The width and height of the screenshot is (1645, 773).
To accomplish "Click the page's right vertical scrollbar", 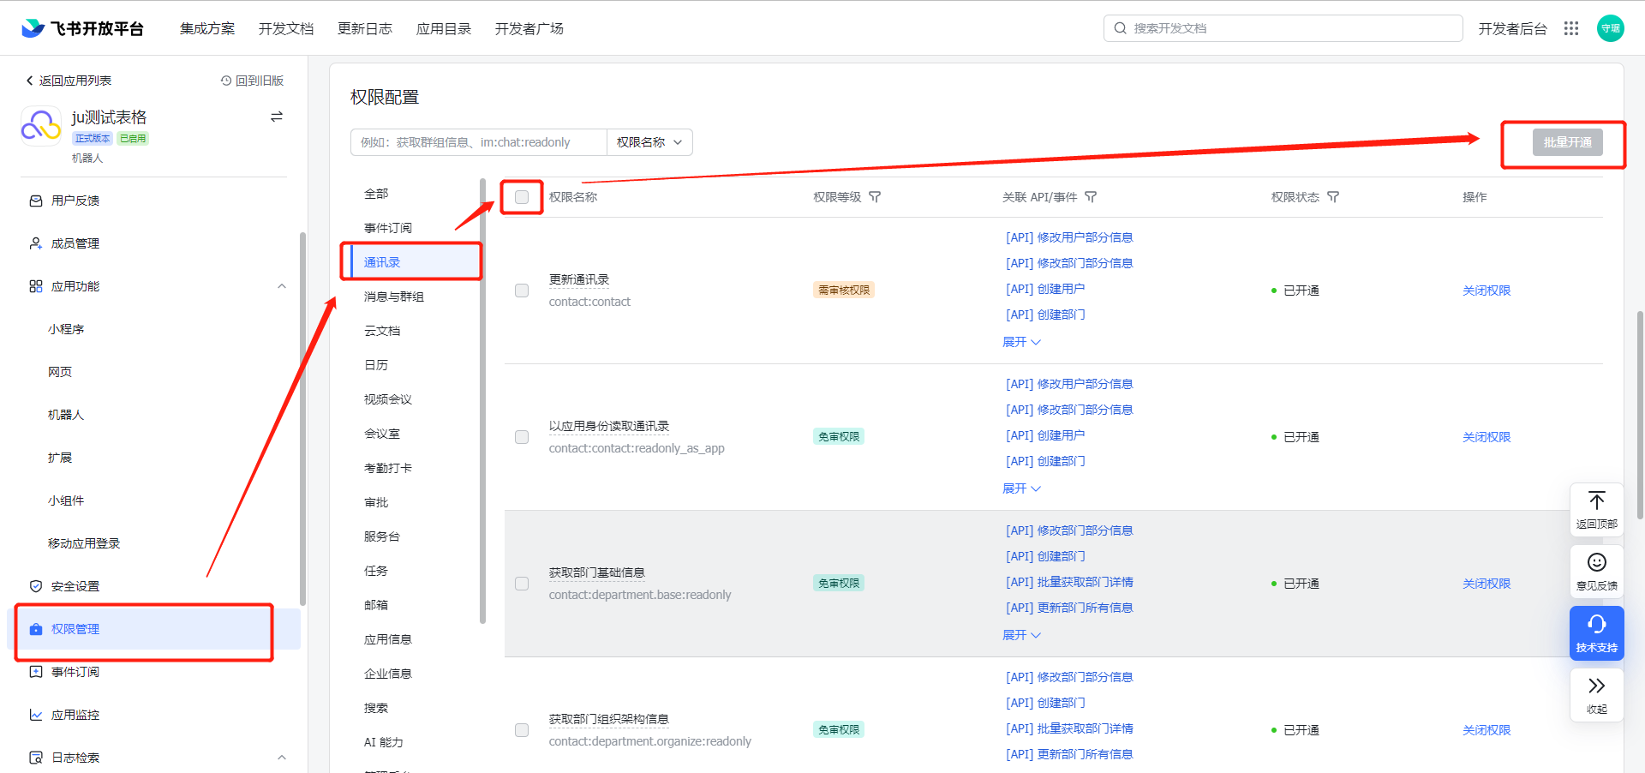I will 1640,416.
